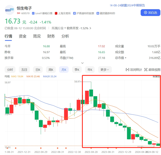Click the 均线 moving-average label
161x155 pixels.
(7, 76)
